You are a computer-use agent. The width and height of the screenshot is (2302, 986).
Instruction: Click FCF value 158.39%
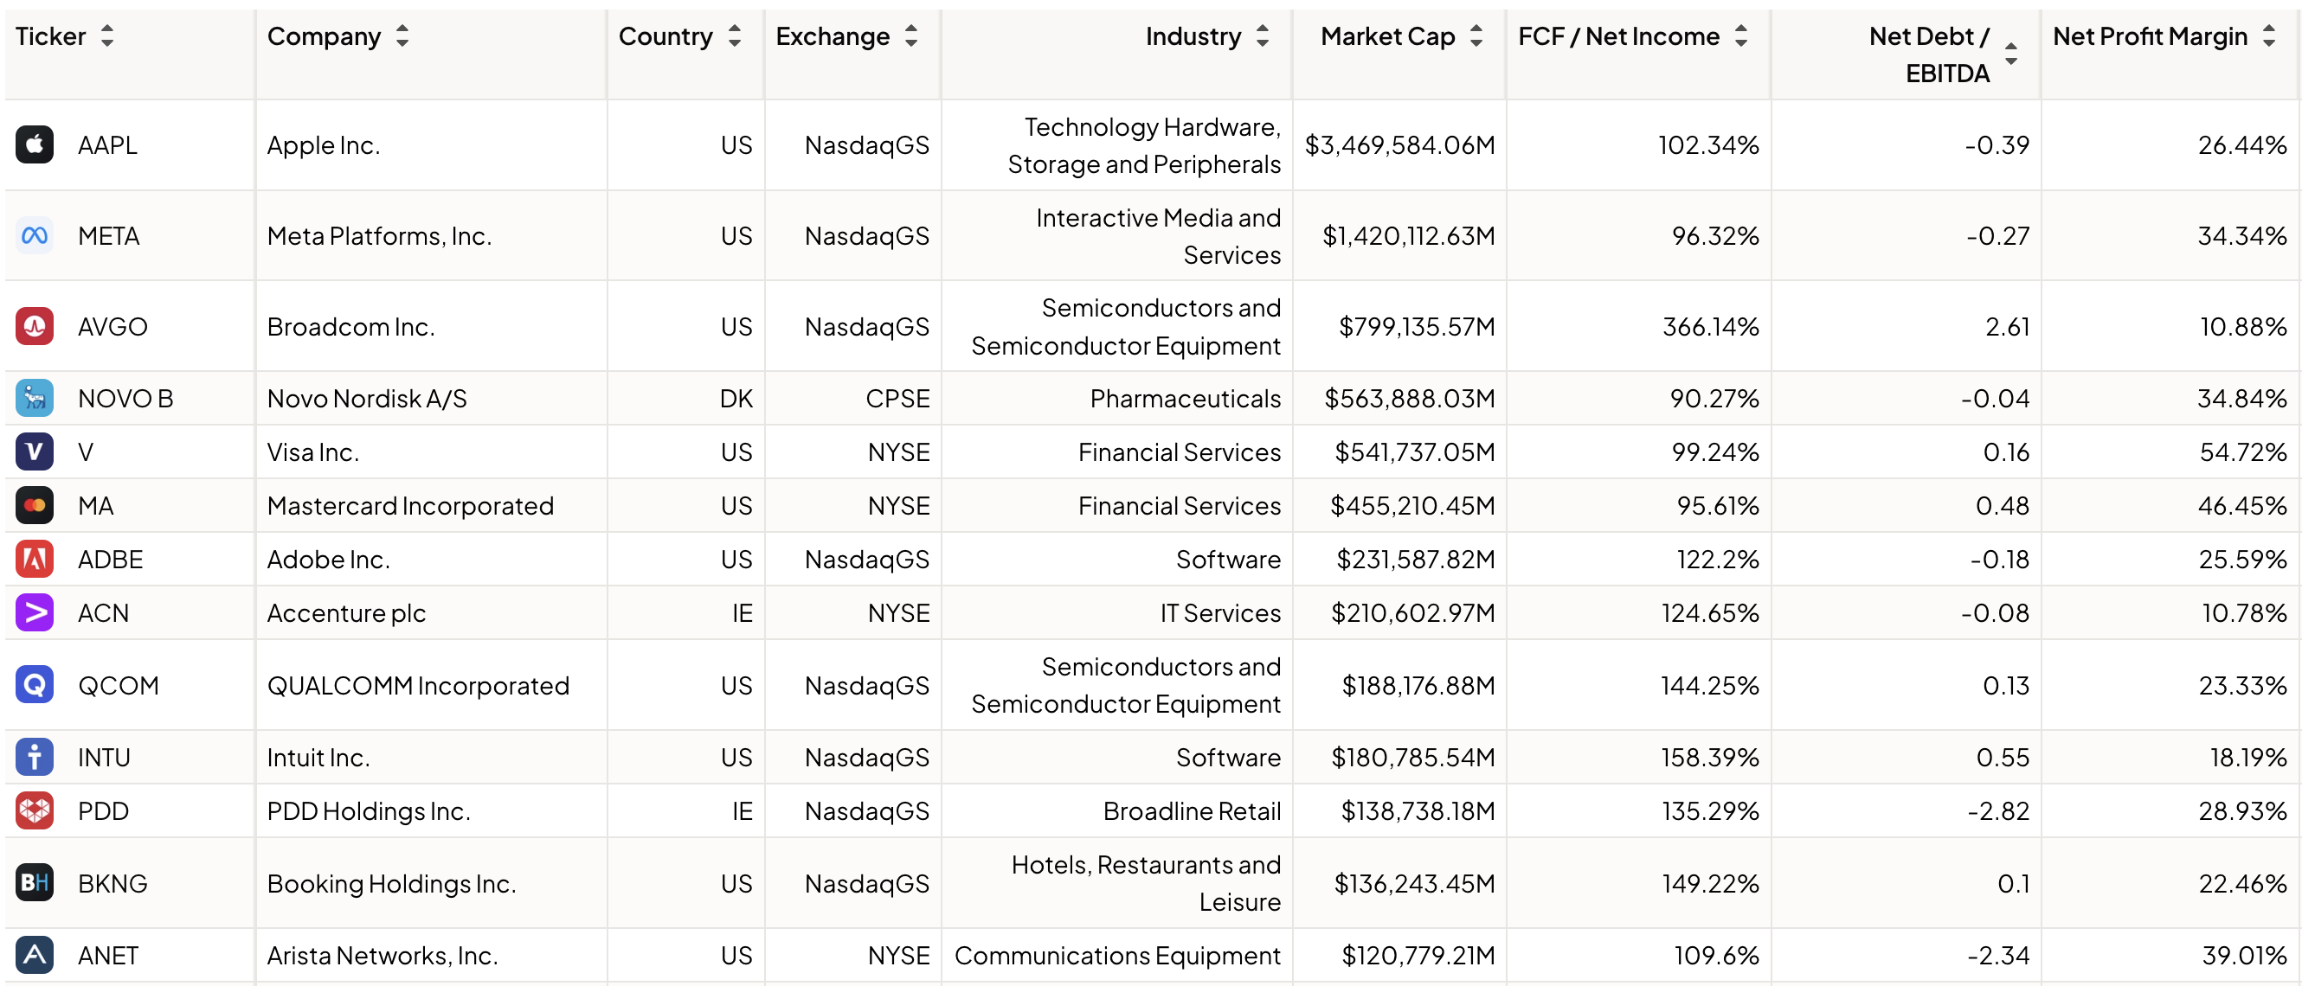1709,758
